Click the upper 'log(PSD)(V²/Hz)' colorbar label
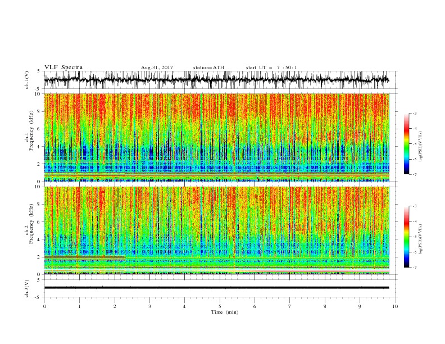Viewport: 445px width, 344px height. pos(420,147)
